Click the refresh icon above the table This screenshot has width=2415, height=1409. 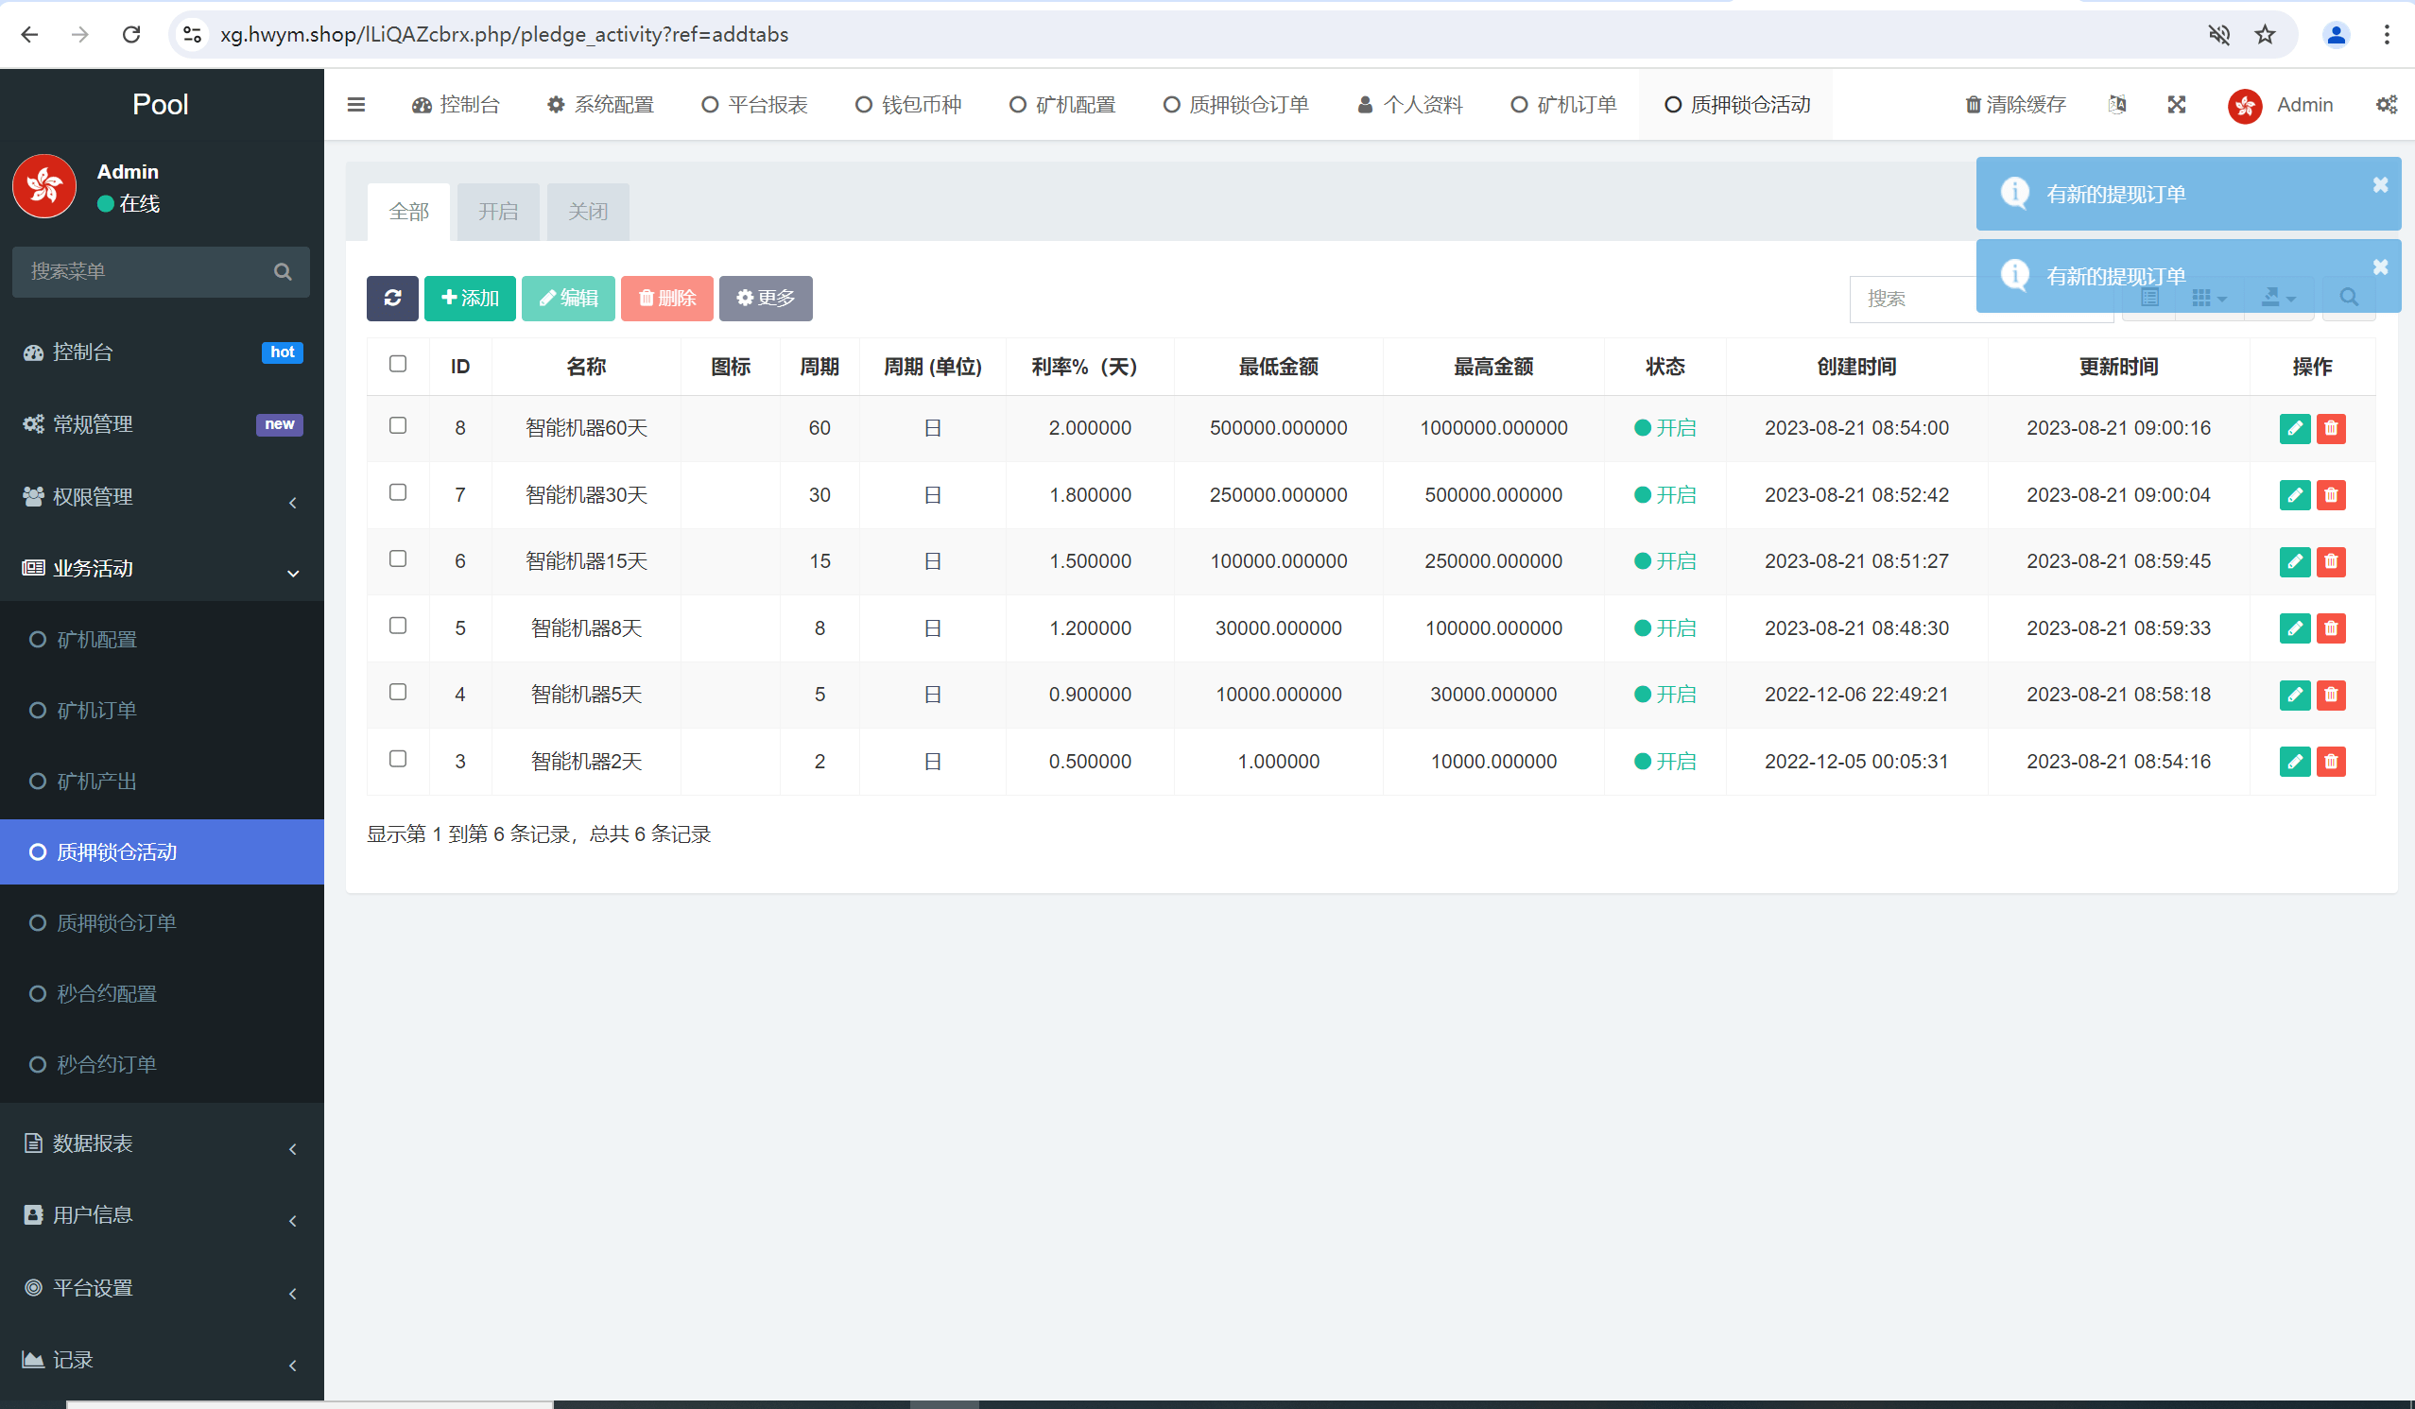coord(392,298)
